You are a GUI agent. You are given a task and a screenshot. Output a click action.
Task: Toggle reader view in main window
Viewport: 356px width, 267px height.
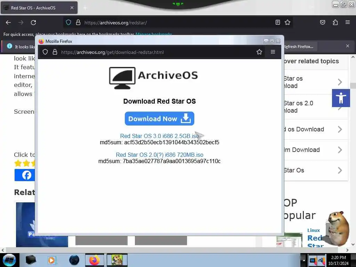tap(278, 22)
